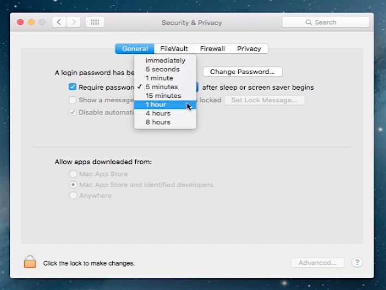The width and height of the screenshot is (386, 290).
Task: Choose the checked 5 minutes option
Action: pyautogui.click(x=165, y=87)
